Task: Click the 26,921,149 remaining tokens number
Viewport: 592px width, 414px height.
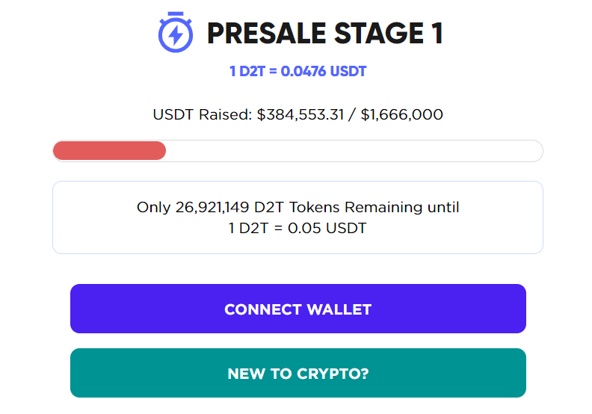Action: coord(212,207)
